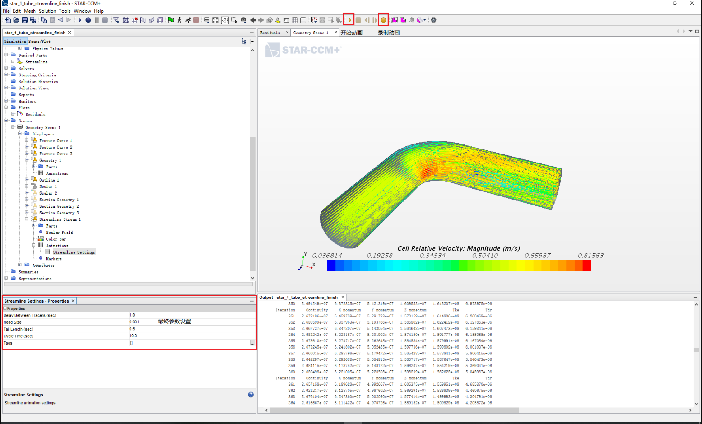
Task: Click the gear settings toolbar icon
Action: [433, 20]
